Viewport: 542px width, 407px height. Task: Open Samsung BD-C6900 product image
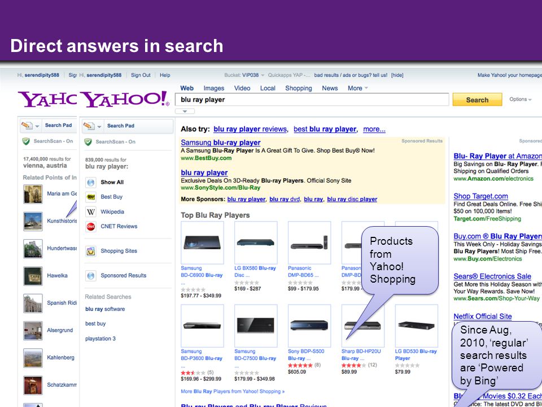click(x=202, y=243)
